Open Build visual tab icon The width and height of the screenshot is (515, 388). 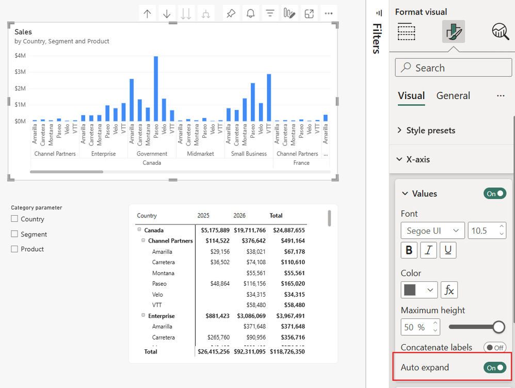(407, 31)
